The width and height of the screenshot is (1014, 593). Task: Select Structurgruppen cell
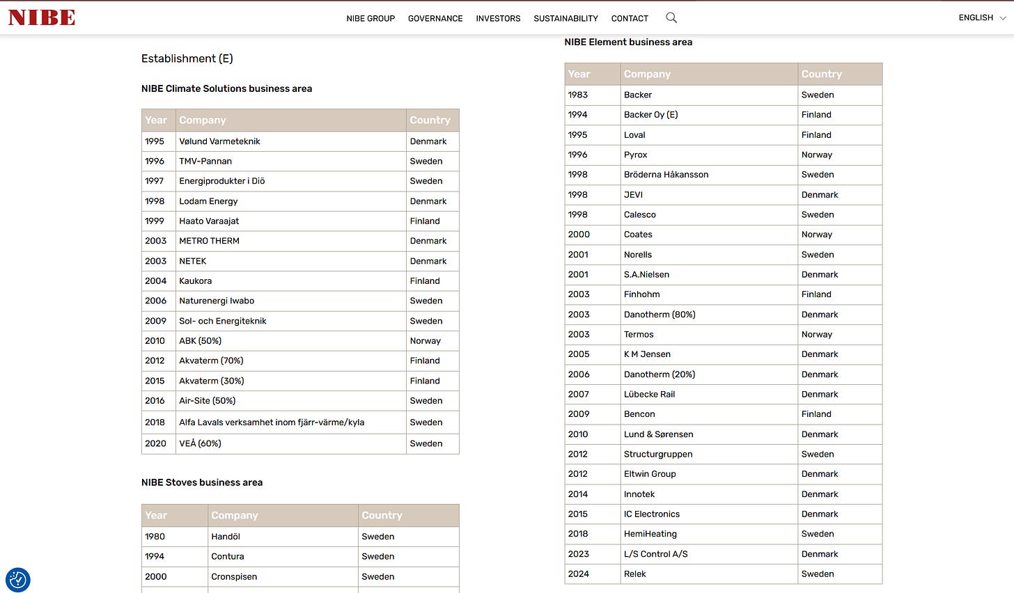[709, 454]
